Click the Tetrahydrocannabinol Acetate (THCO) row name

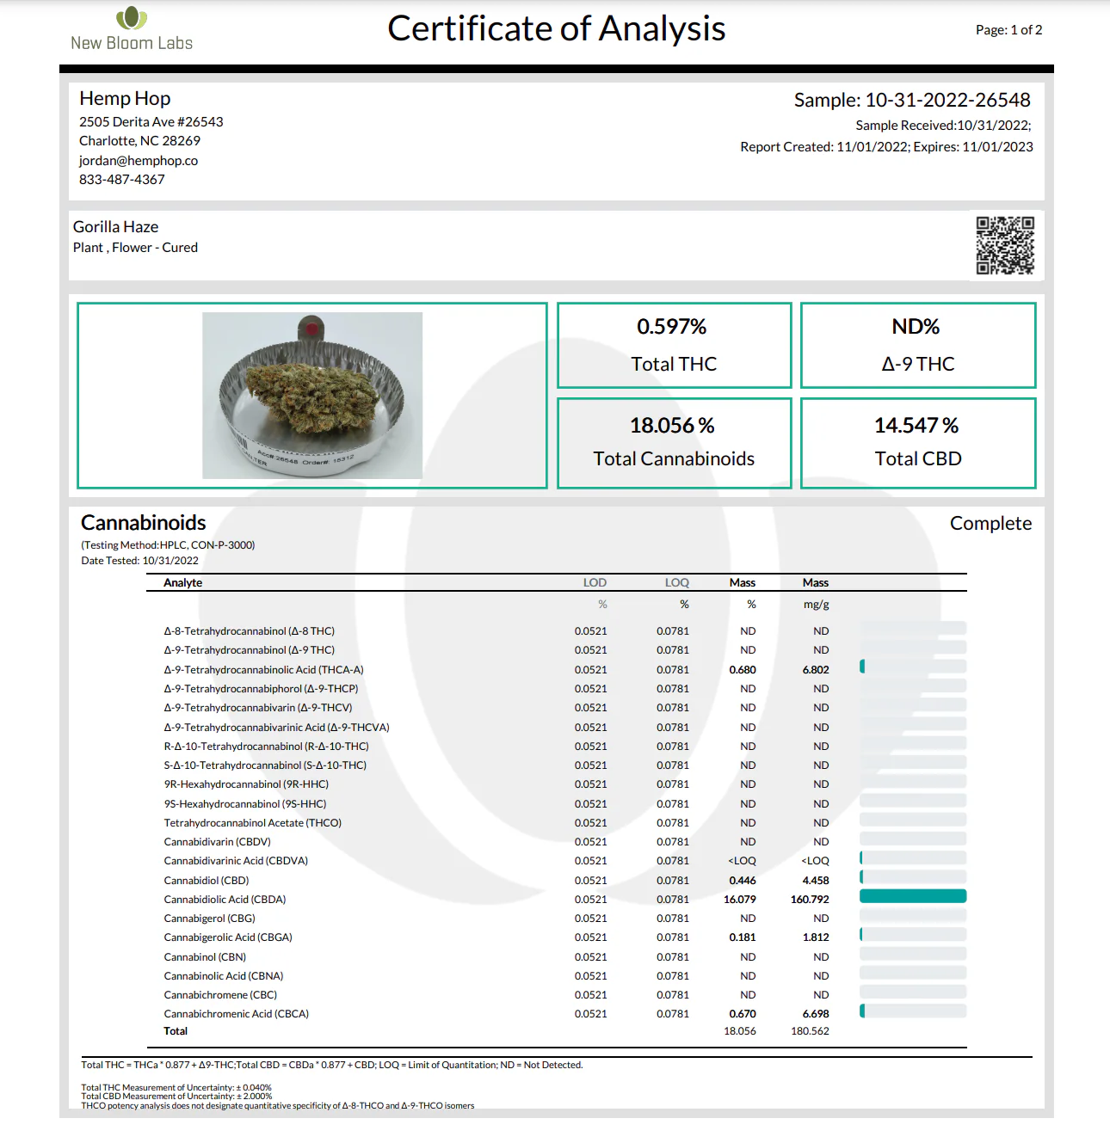[253, 823]
